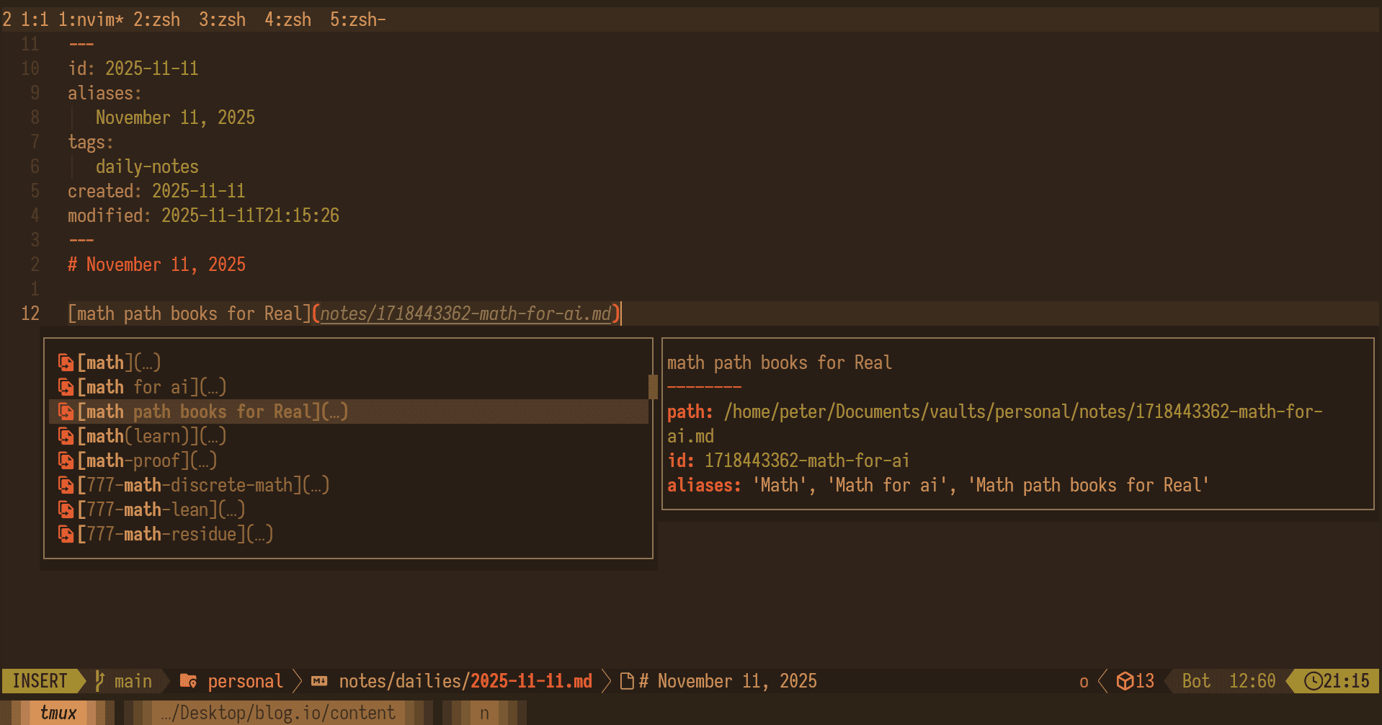1382x725 pixels.
Task: Click the INSERT mode indicator
Action: pos(40,681)
